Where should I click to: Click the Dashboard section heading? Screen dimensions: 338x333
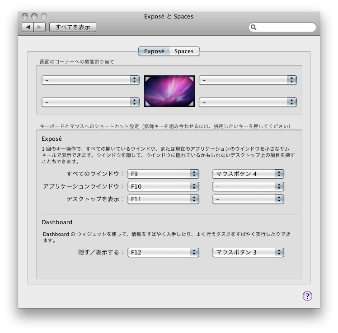(57, 222)
